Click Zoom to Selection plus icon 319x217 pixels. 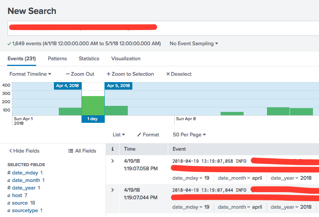pyautogui.click(x=109, y=74)
